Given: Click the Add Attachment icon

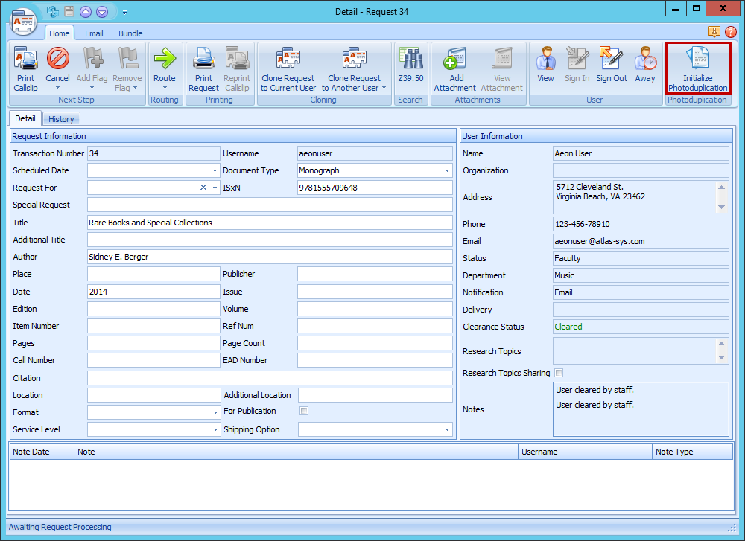Looking at the screenshot, I should [x=454, y=60].
